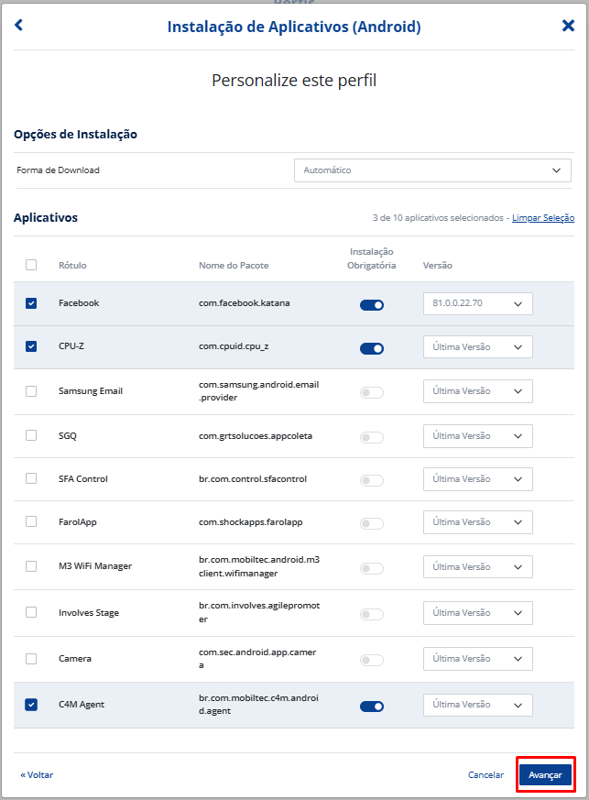Screen dimensions: 589x800
Task: Toggle mandatory install for SGQ
Action: tap(372, 437)
